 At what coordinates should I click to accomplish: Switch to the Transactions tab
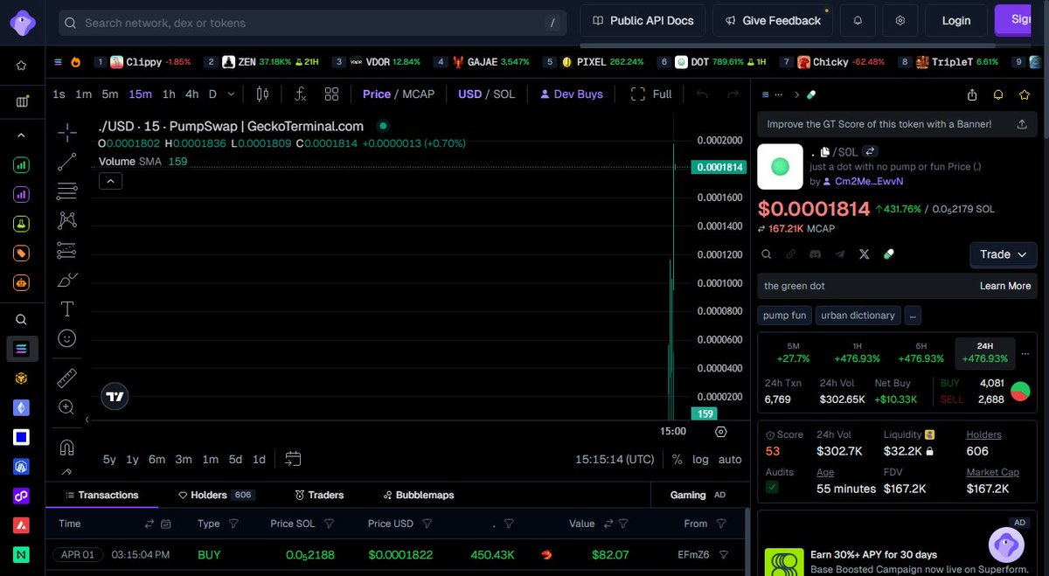click(101, 495)
